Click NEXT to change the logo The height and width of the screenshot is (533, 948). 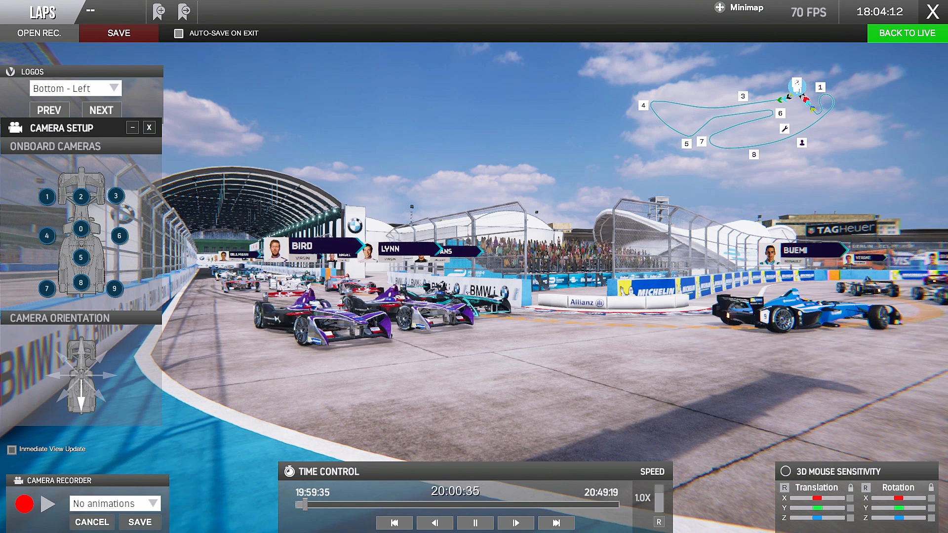click(101, 110)
